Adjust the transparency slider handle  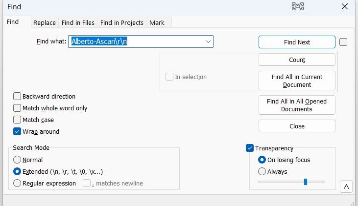(x=306, y=182)
